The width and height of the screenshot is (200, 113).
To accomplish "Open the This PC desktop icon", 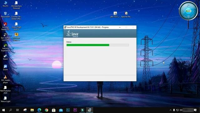I will tap(5, 4).
